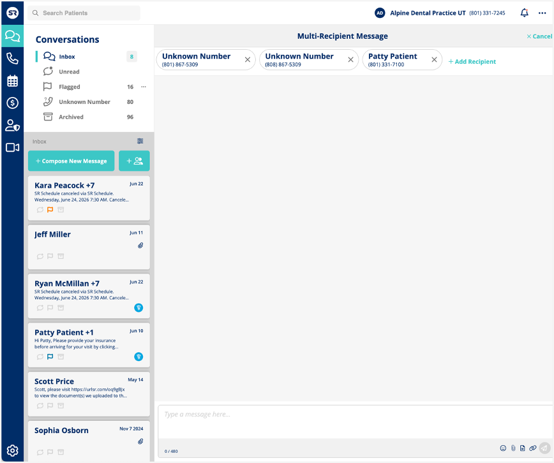Click Sophia Osborn attachment paperclip
This screenshot has width=554, height=463.
(x=140, y=441)
